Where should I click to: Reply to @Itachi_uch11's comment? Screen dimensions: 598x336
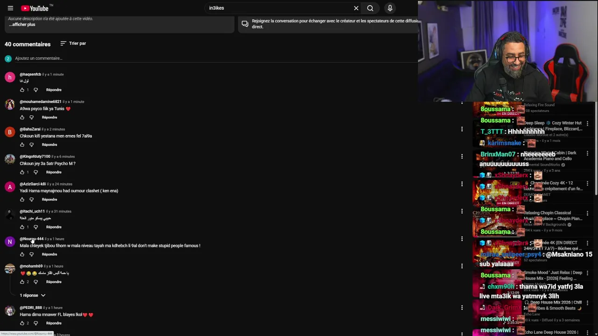54,227
